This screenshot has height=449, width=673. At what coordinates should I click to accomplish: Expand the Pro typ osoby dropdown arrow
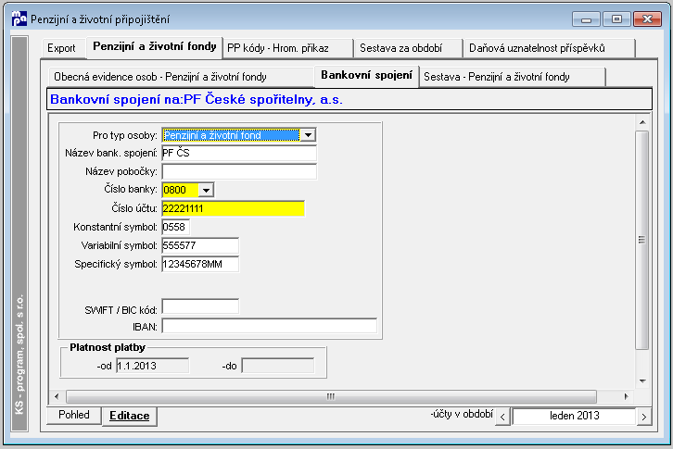[x=308, y=135]
